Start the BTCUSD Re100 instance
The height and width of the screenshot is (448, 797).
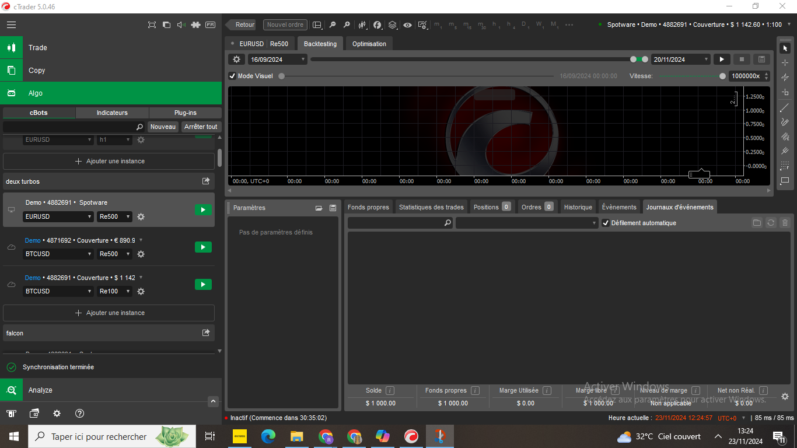tap(203, 284)
